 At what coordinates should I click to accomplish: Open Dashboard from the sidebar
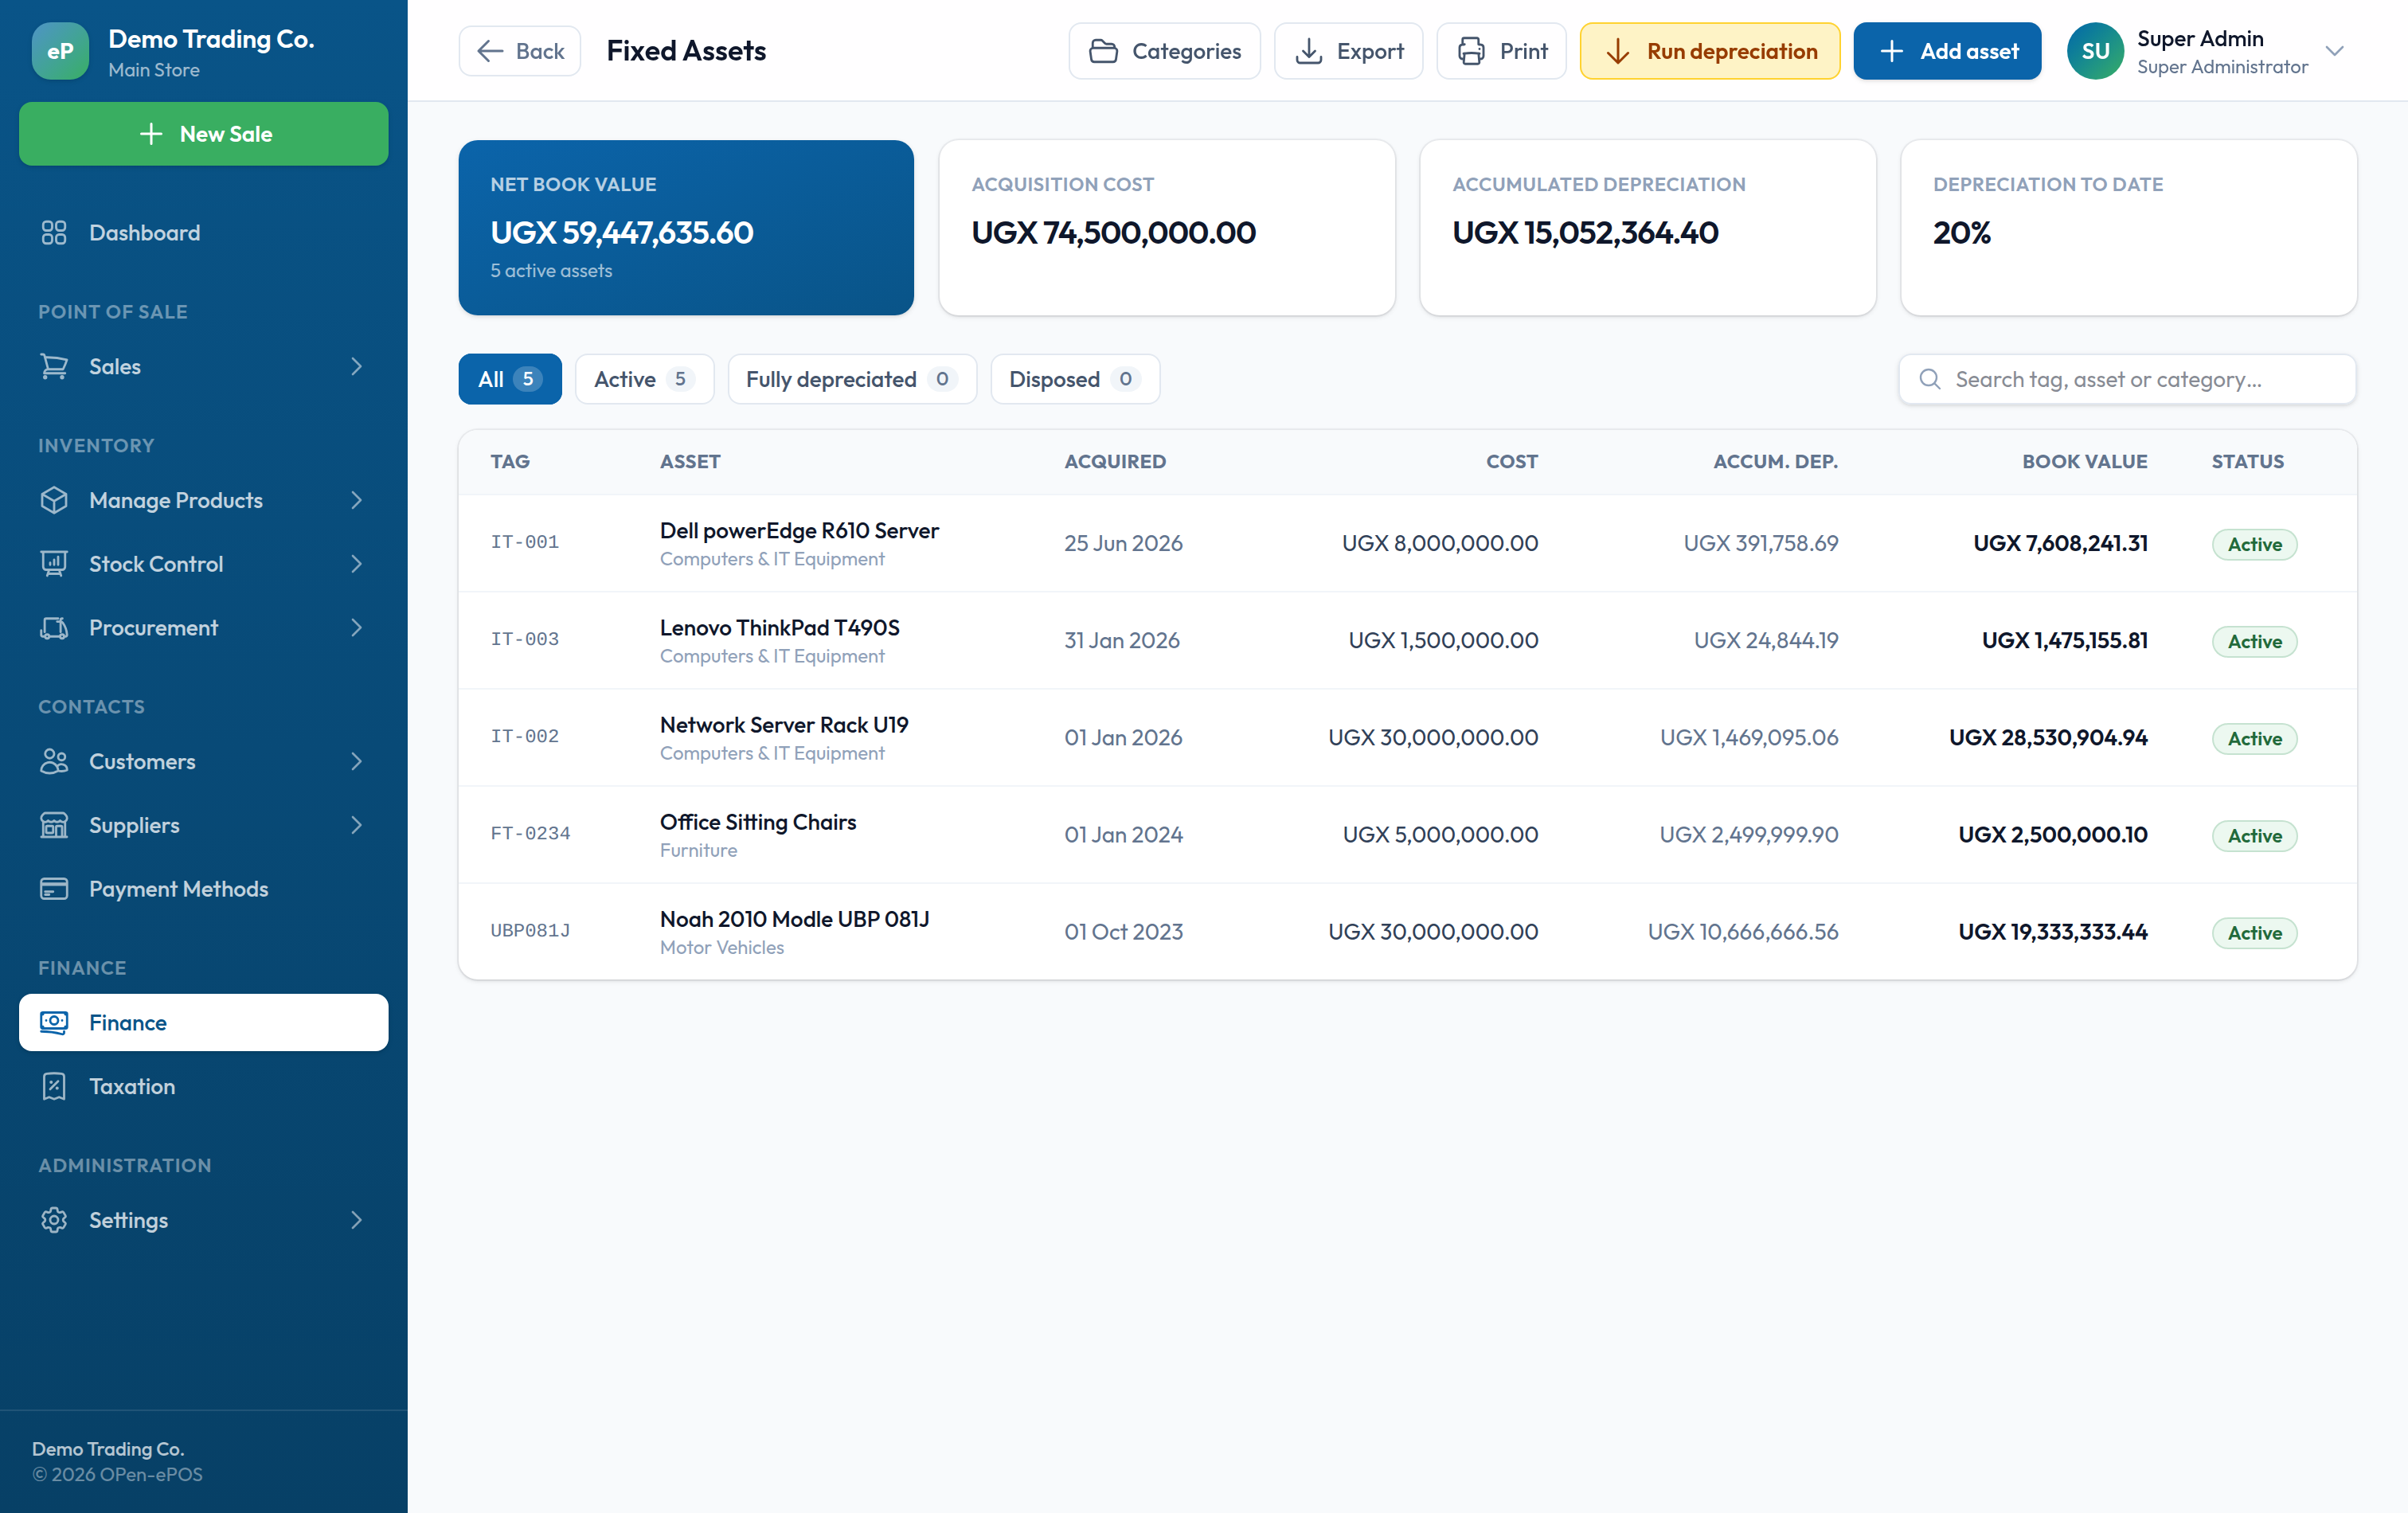[x=204, y=233]
